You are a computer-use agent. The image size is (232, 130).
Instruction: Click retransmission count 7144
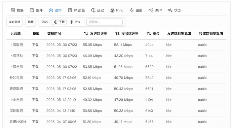[x=149, y=56]
